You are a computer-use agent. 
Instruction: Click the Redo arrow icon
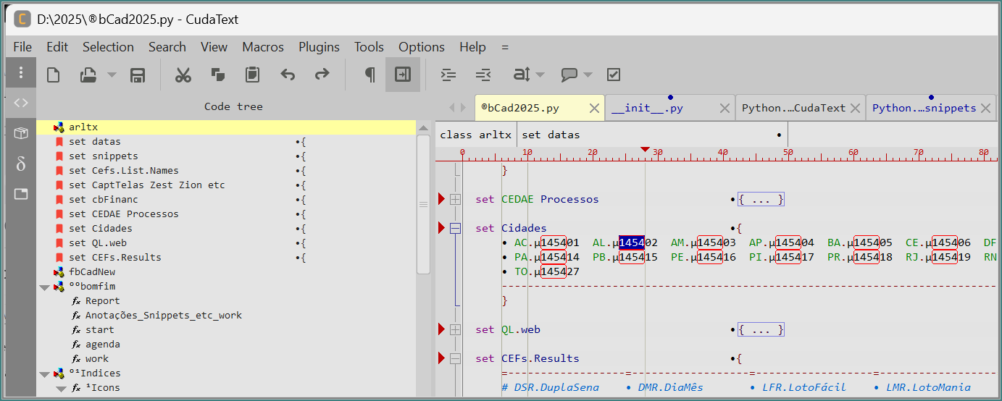pos(322,75)
